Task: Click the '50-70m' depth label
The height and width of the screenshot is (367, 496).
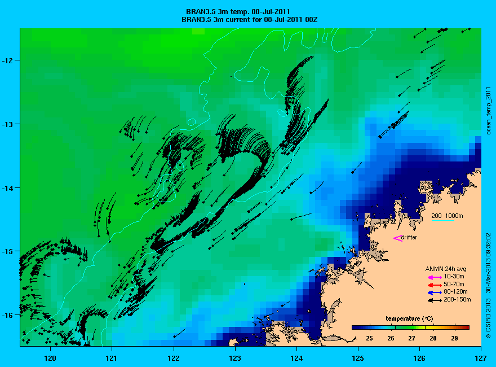Action: [x=454, y=284]
